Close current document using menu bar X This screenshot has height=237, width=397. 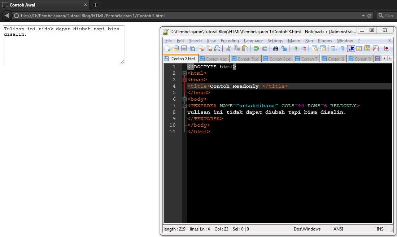click(390, 41)
